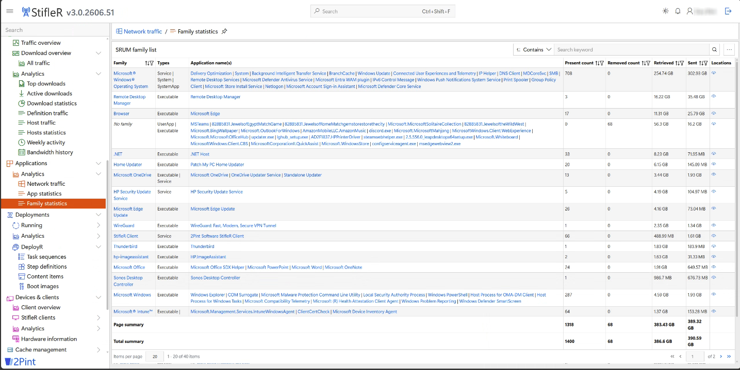Image resolution: width=740 pixels, height=370 pixels.
Task: Collapse the Deployments section
Action: 98,215
